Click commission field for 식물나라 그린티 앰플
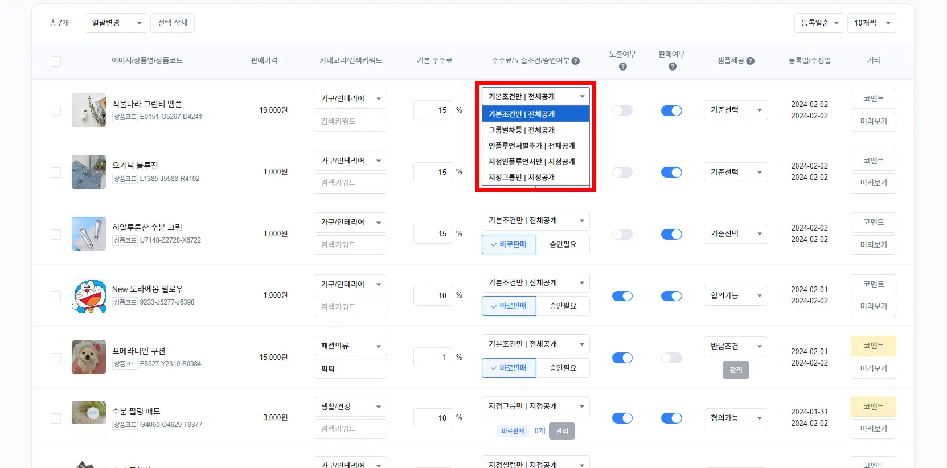 click(x=433, y=110)
